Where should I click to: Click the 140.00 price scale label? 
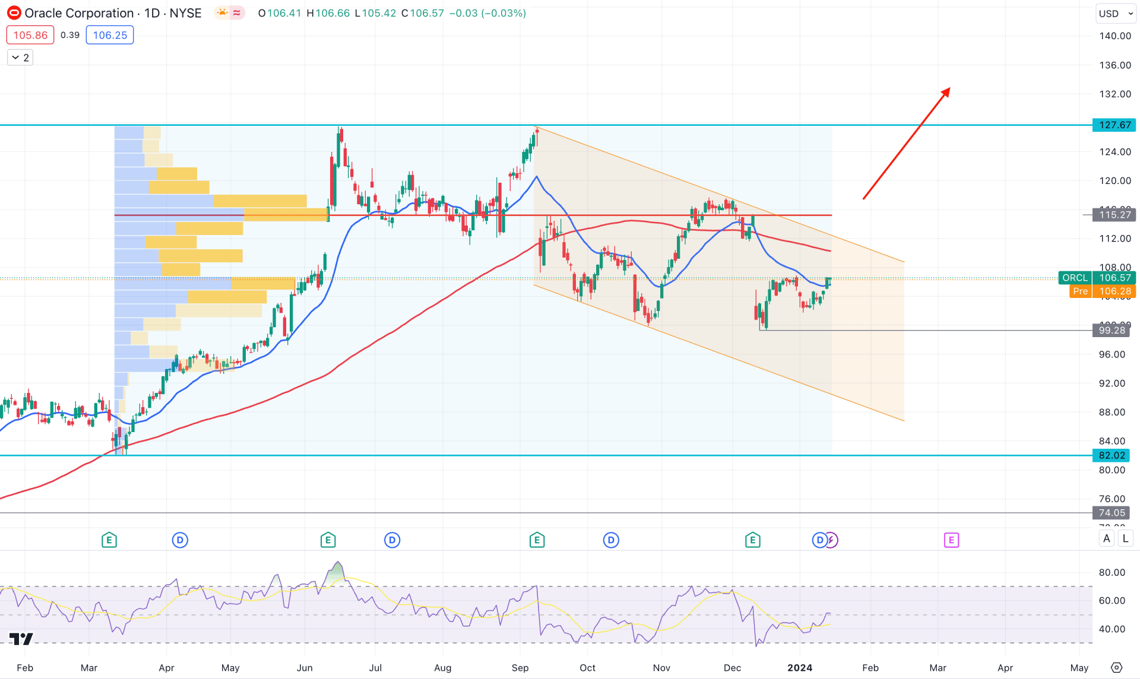point(1114,36)
